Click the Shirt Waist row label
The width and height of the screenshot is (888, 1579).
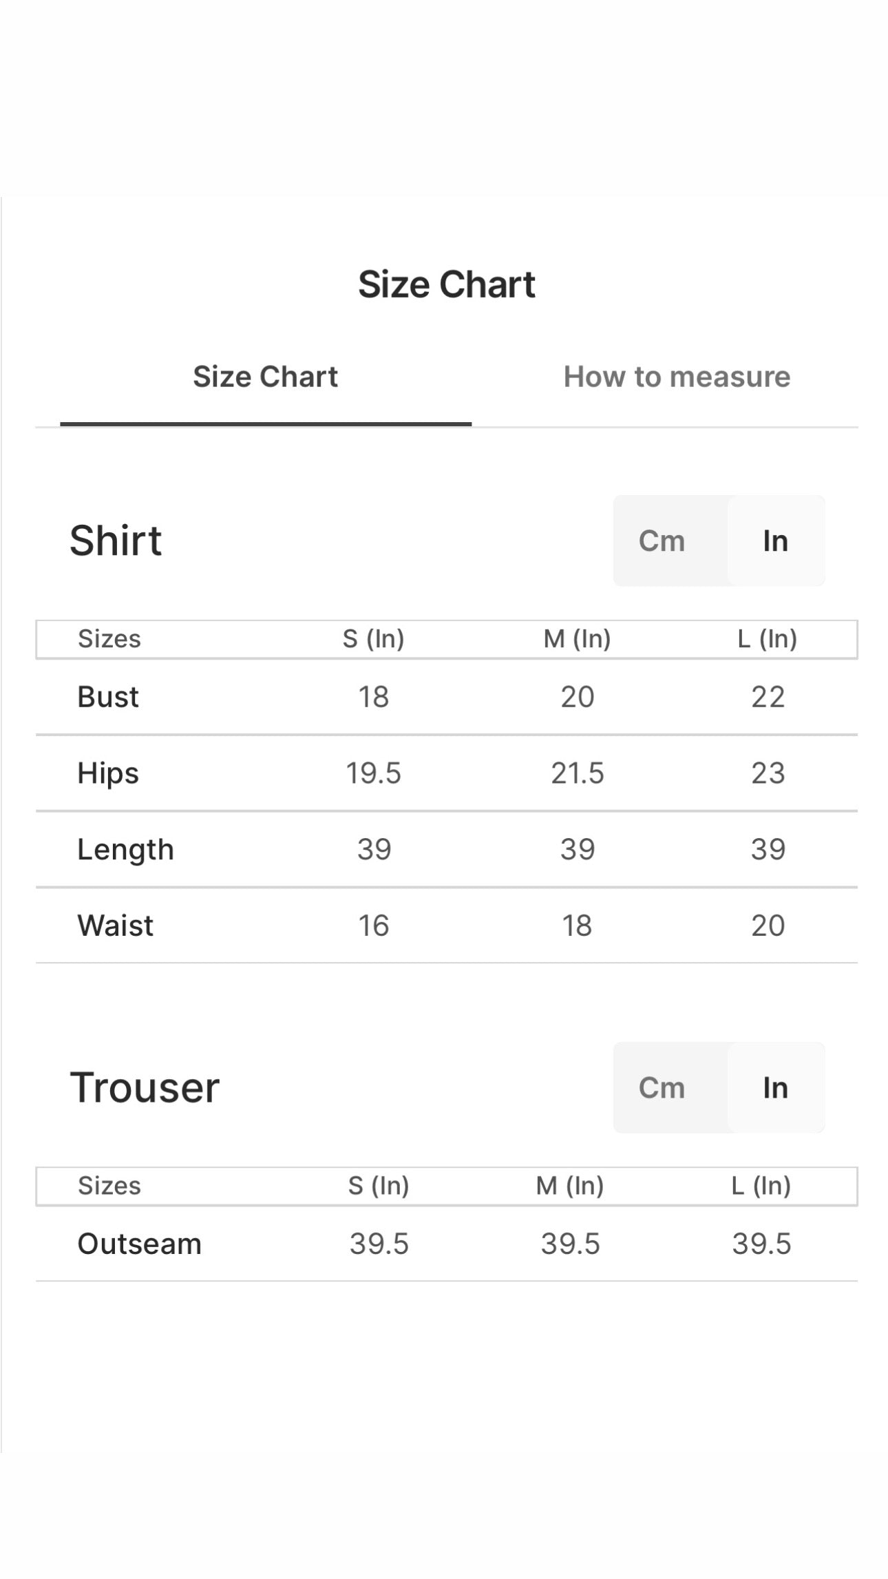115,925
